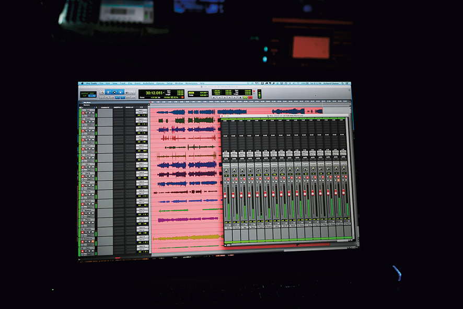Open main counter format dropdown arrow
The height and width of the screenshot is (309, 463).
(164, 93)
